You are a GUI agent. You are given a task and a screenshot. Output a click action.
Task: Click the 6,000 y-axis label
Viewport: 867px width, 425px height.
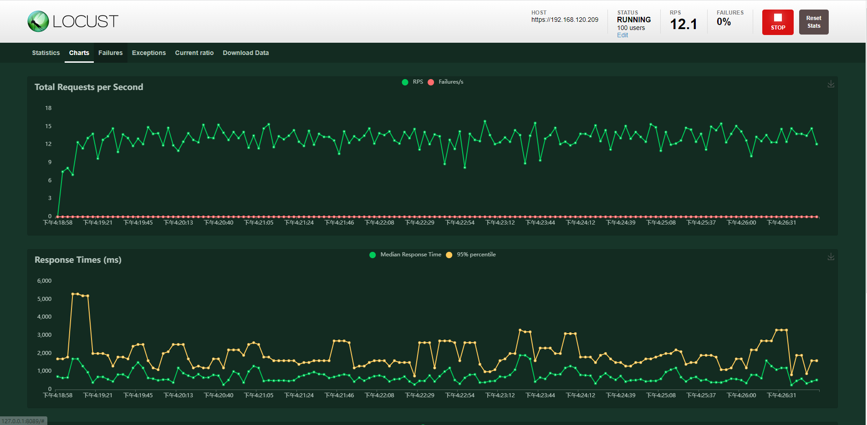click(x=44, y=281)
